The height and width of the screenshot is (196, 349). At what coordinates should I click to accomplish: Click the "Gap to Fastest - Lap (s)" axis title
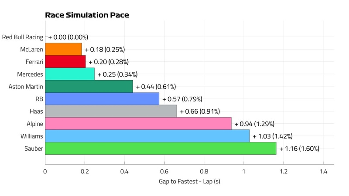(189, 181)
